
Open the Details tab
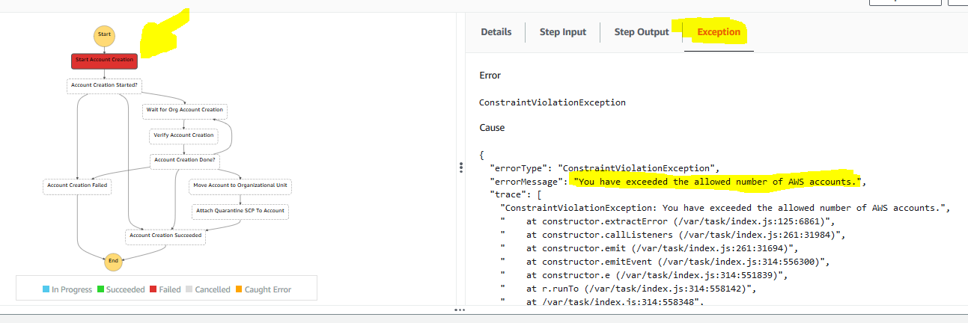[x=496, y=32]
